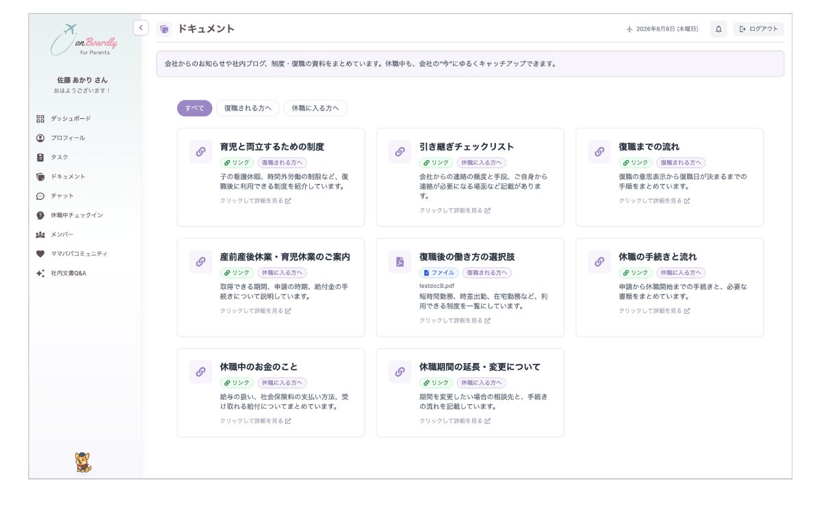Open 産前産後休業・育児休業のご案内 title
821x506 pixels.
point(285,256)
